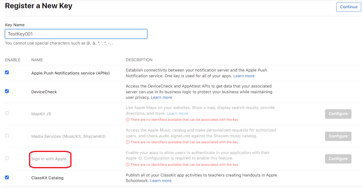The width and height of the screenshot is (362, 188).
Task: Open Learn more link for APNs
Action: click(244, 76)
